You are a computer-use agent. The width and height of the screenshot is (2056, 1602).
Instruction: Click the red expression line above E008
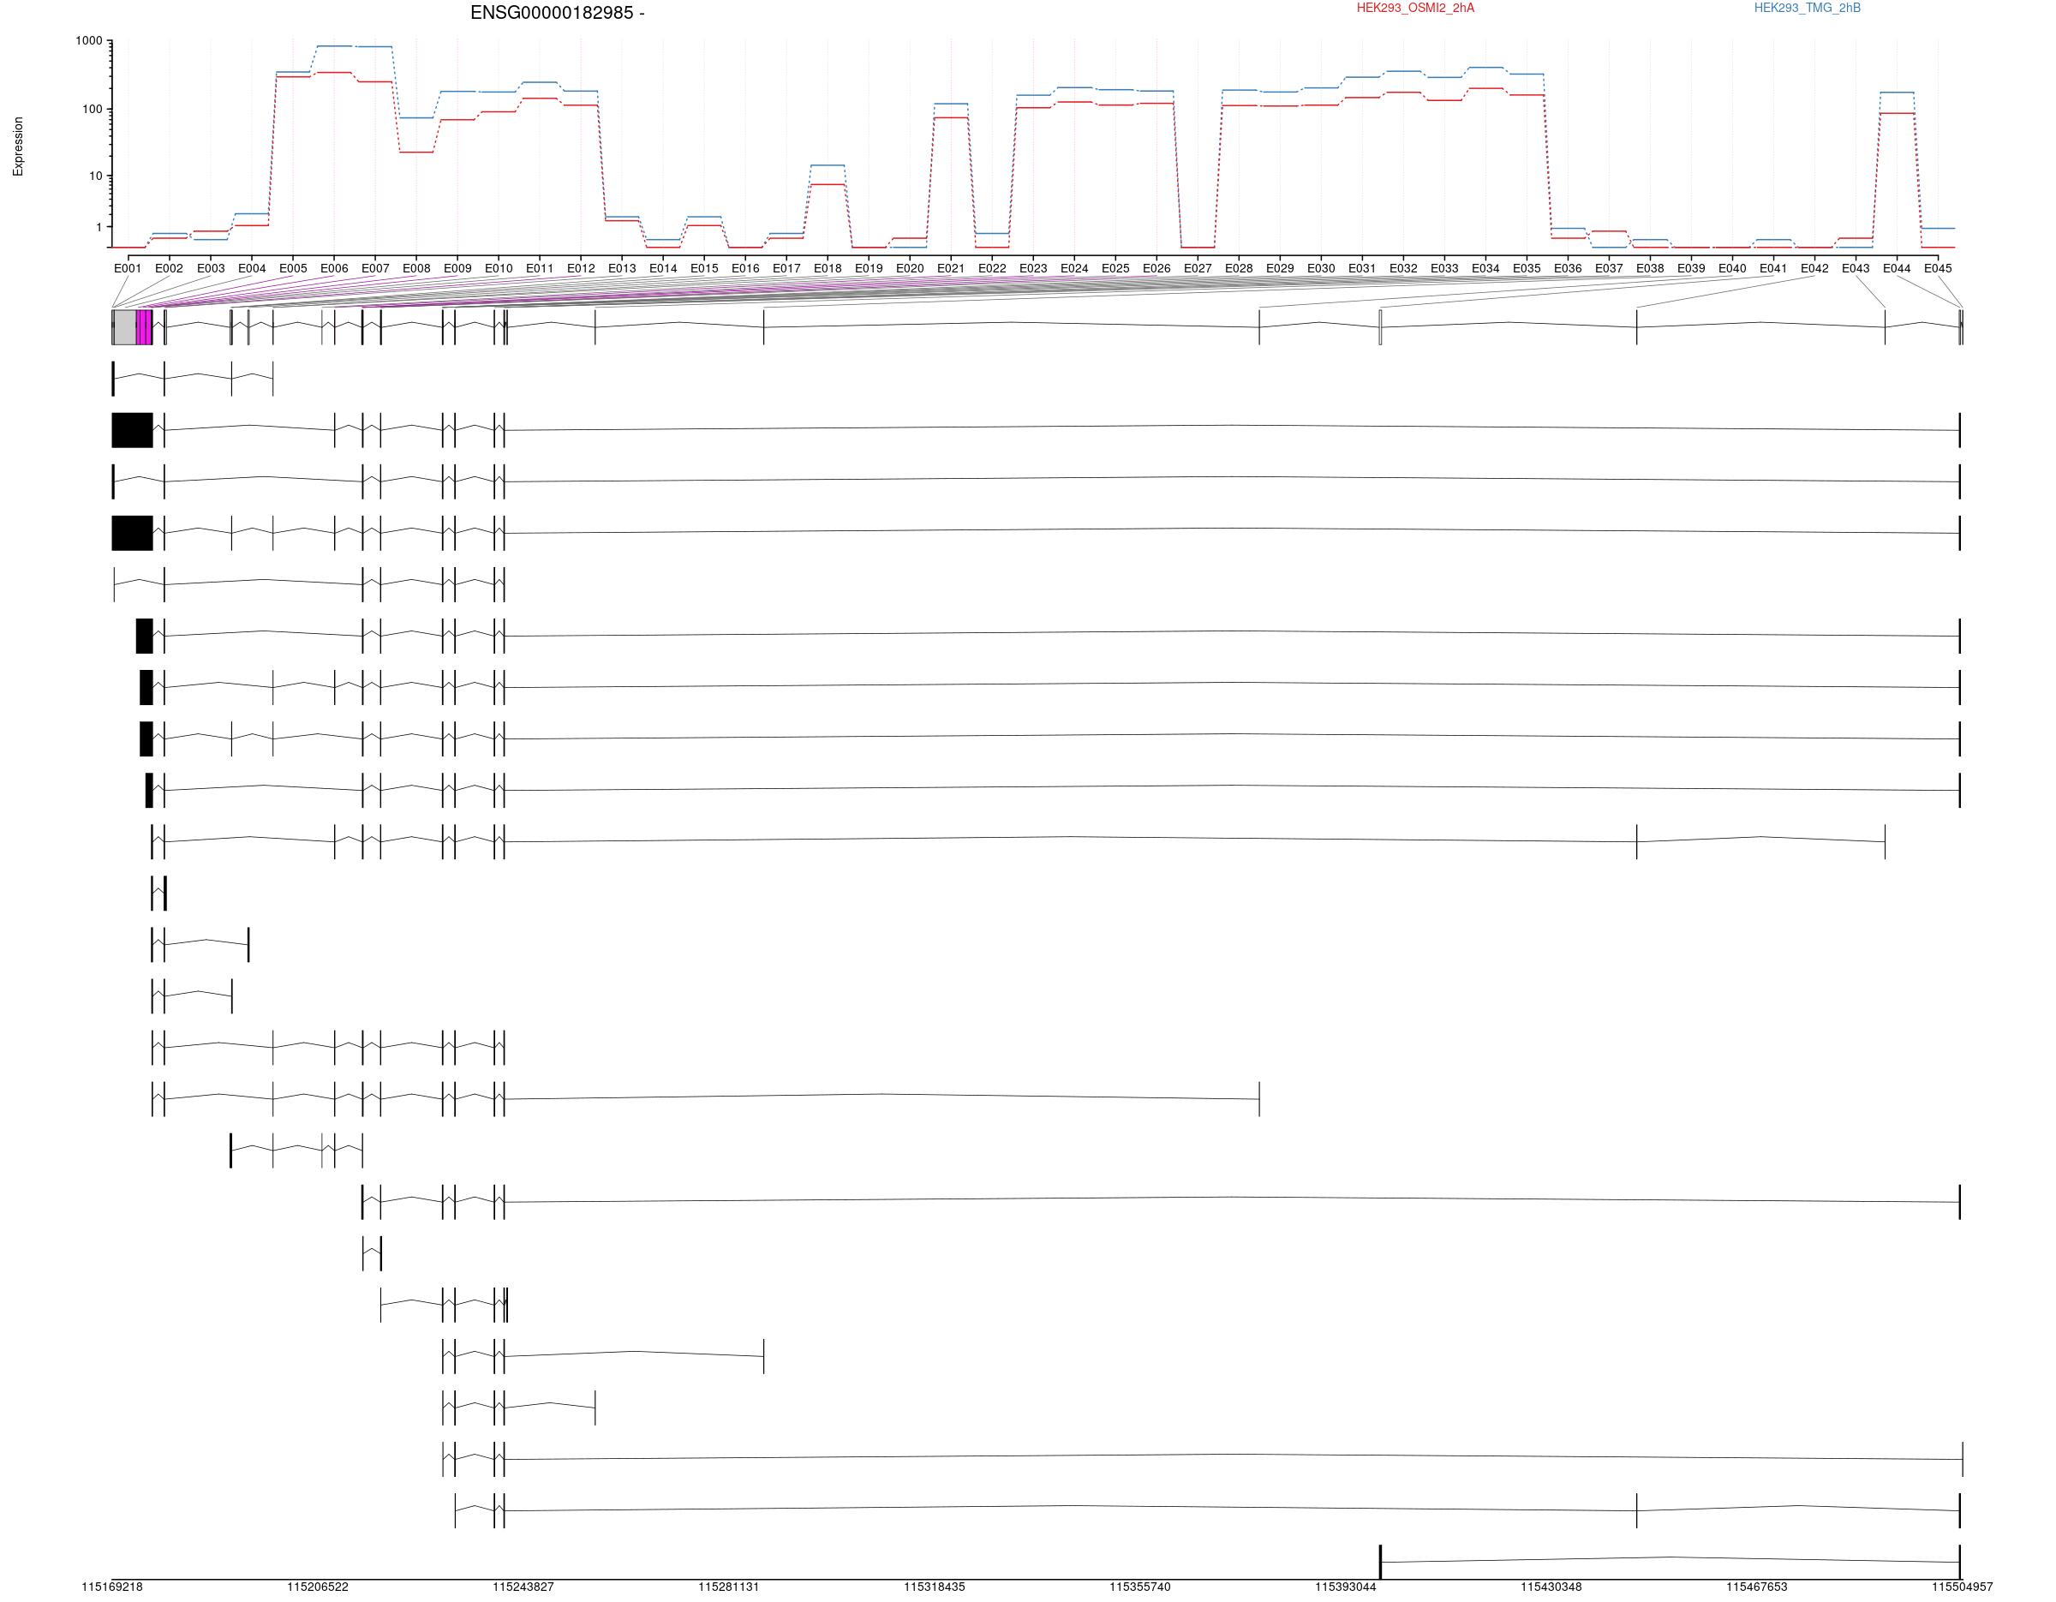point(416,152)
